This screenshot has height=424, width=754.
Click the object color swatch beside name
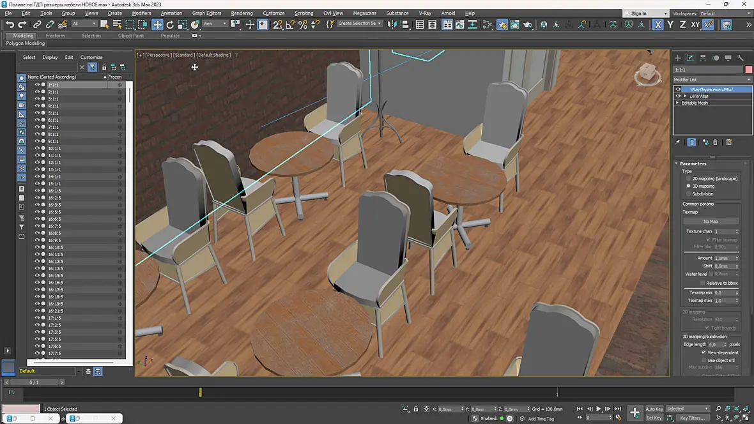click(x=748, y=70)
